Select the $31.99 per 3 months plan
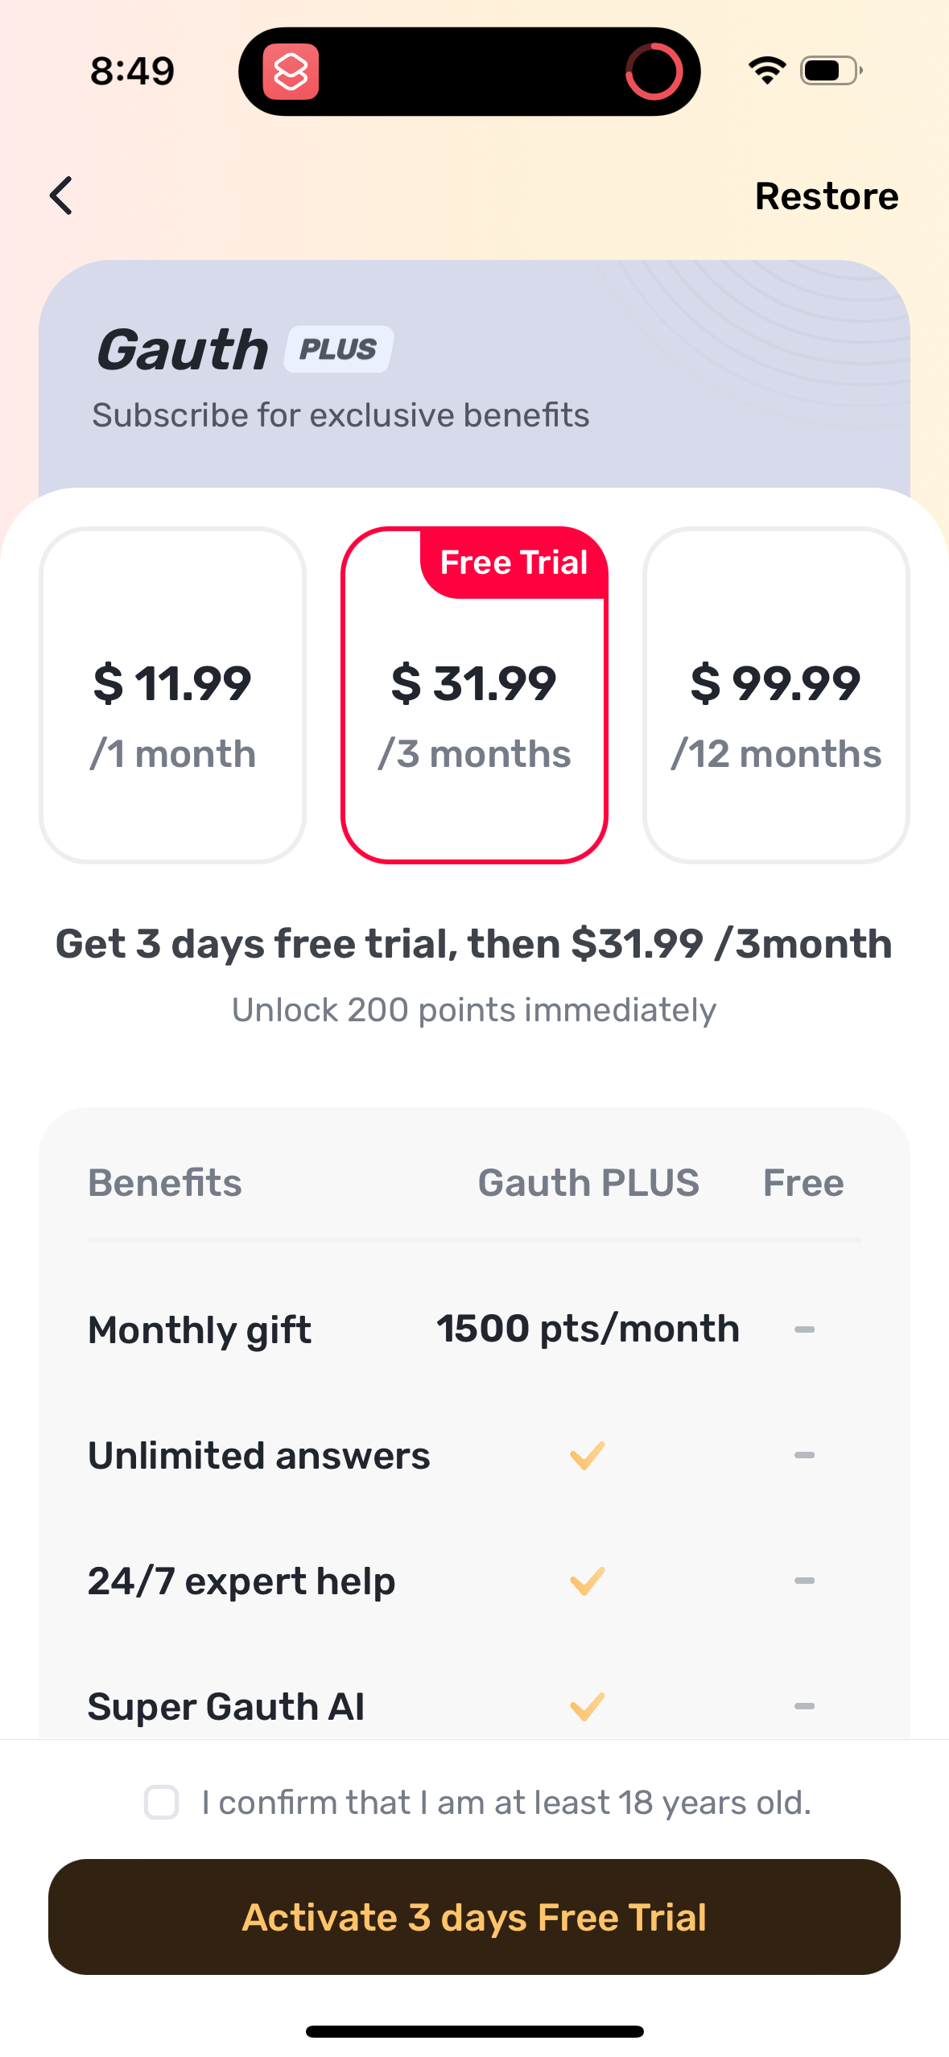 474,708
